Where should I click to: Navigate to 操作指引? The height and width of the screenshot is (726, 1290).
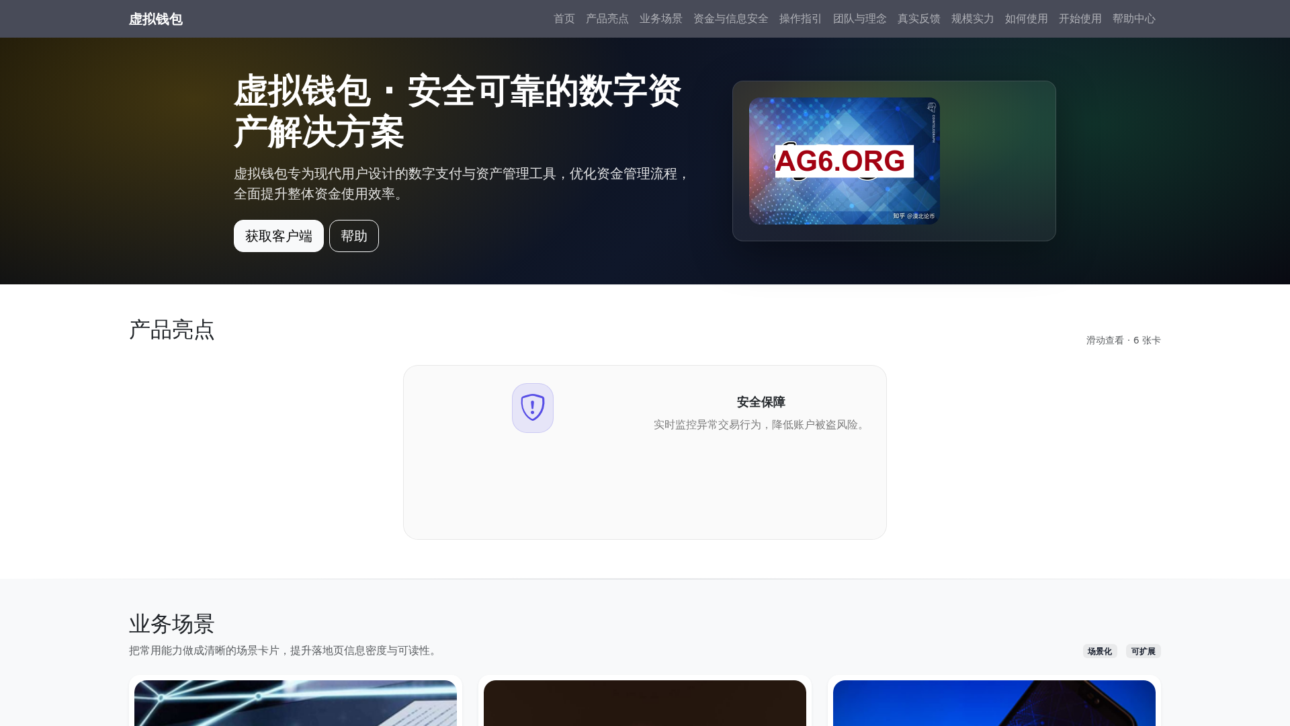coord(801,19)
